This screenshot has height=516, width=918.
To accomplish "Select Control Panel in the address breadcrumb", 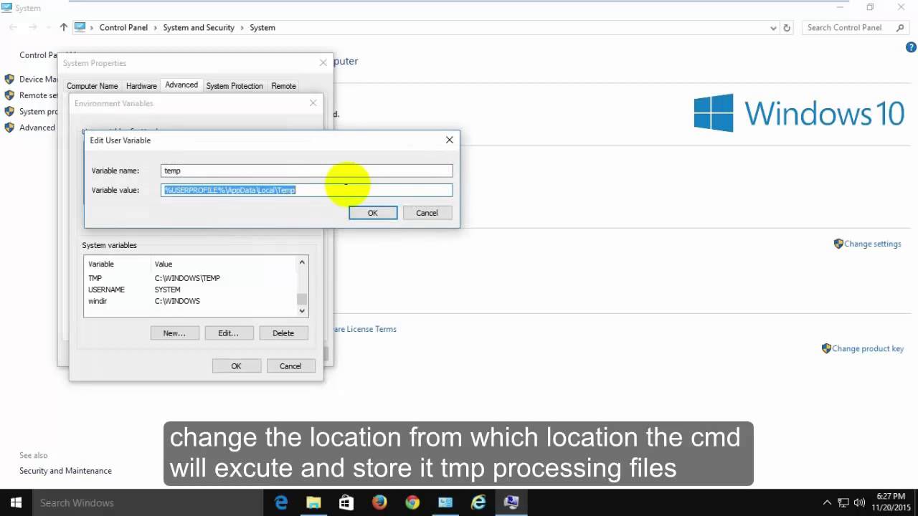I will (x=123, y=28).
